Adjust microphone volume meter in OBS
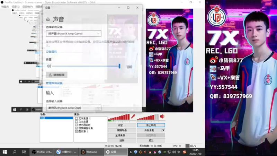The height and width of the screenshot is (156, 277). coord(119,117)
